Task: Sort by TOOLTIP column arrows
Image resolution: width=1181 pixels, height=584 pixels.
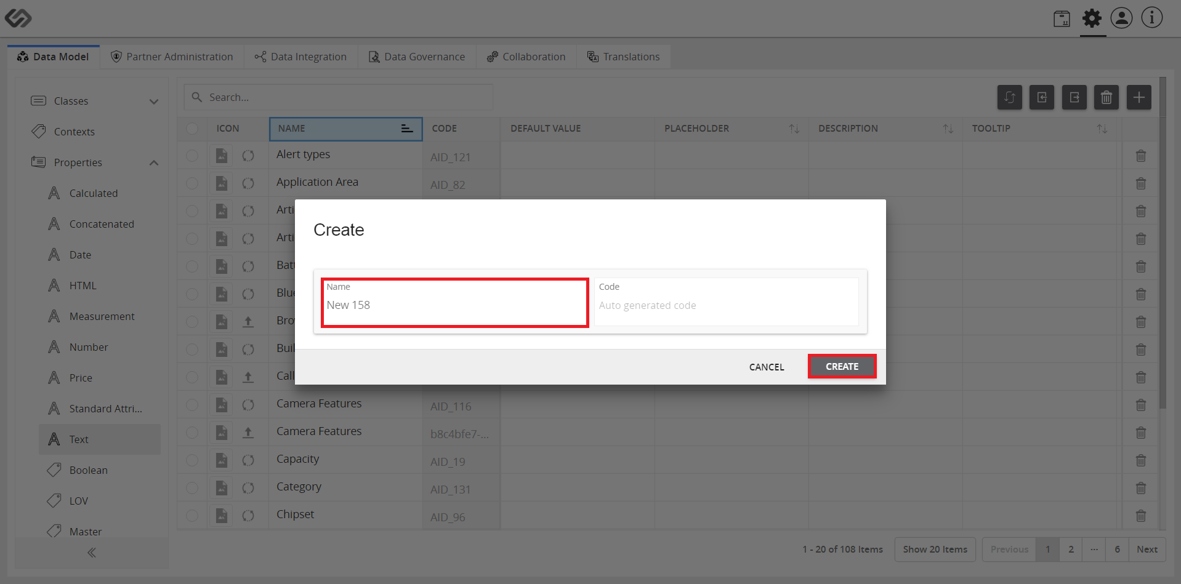Action: click(1102, 129)
